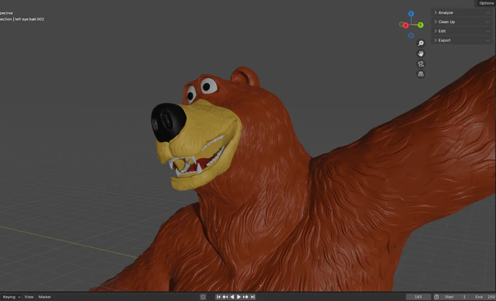Click the hand pan-view icon
Image resolution: width=496 pixels, height=301 pixels.
[x=421, y=54]
